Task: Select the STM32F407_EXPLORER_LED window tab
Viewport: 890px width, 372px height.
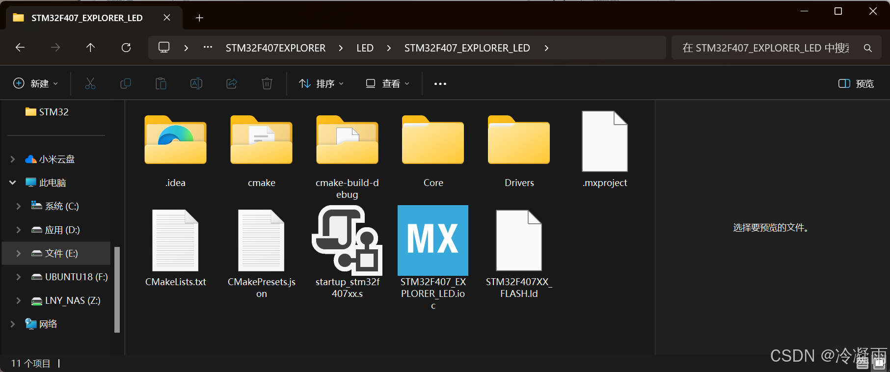Action: [94, 18]
